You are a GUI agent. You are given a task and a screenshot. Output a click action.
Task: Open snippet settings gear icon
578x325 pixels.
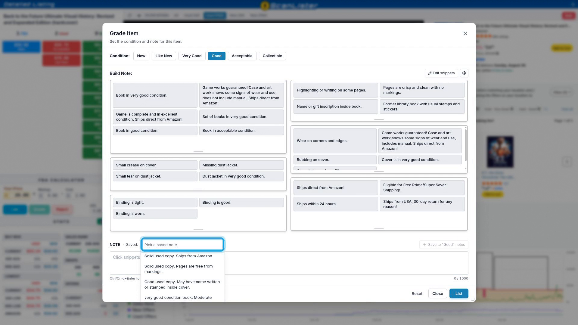(464, 73)
